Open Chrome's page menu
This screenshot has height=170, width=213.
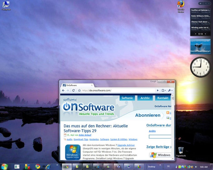[164, 90]
